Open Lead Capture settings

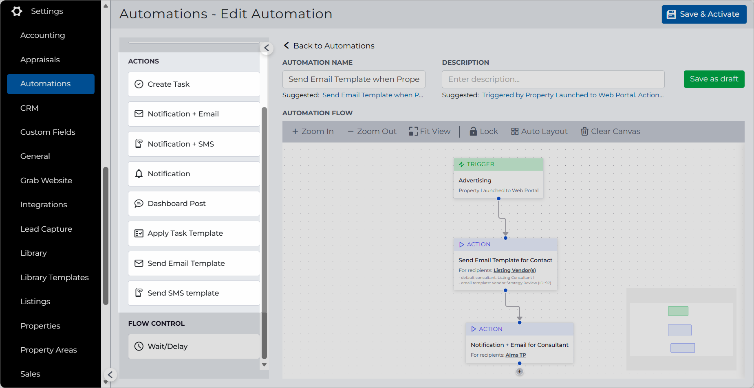[46, 229]
